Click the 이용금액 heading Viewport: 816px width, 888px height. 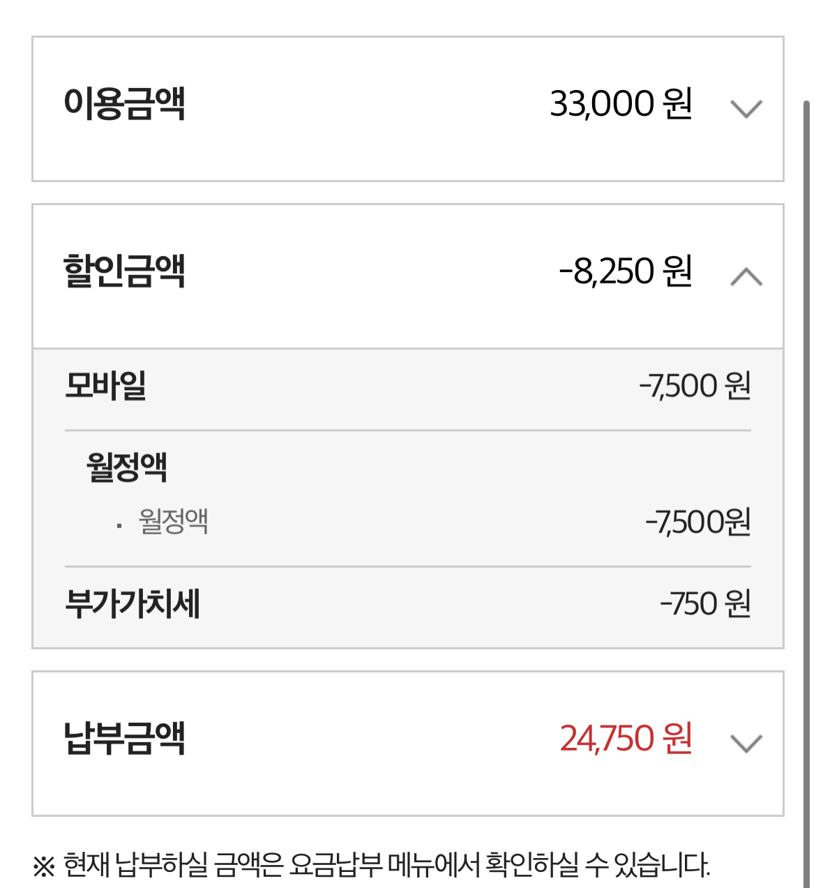click(x=124, y=105)
